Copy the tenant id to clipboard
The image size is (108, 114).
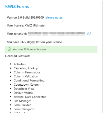[x=89, y=34]
